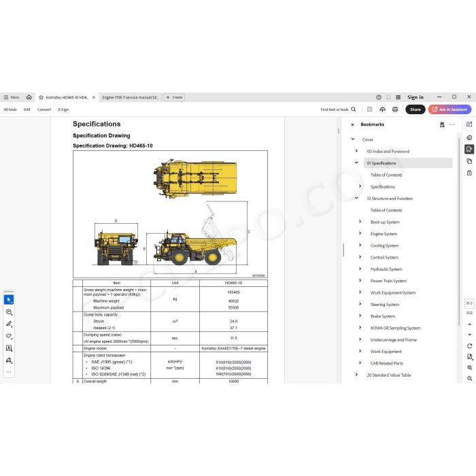Open the Menu hamburger button
476x476 pixels.
click(12, 97)
